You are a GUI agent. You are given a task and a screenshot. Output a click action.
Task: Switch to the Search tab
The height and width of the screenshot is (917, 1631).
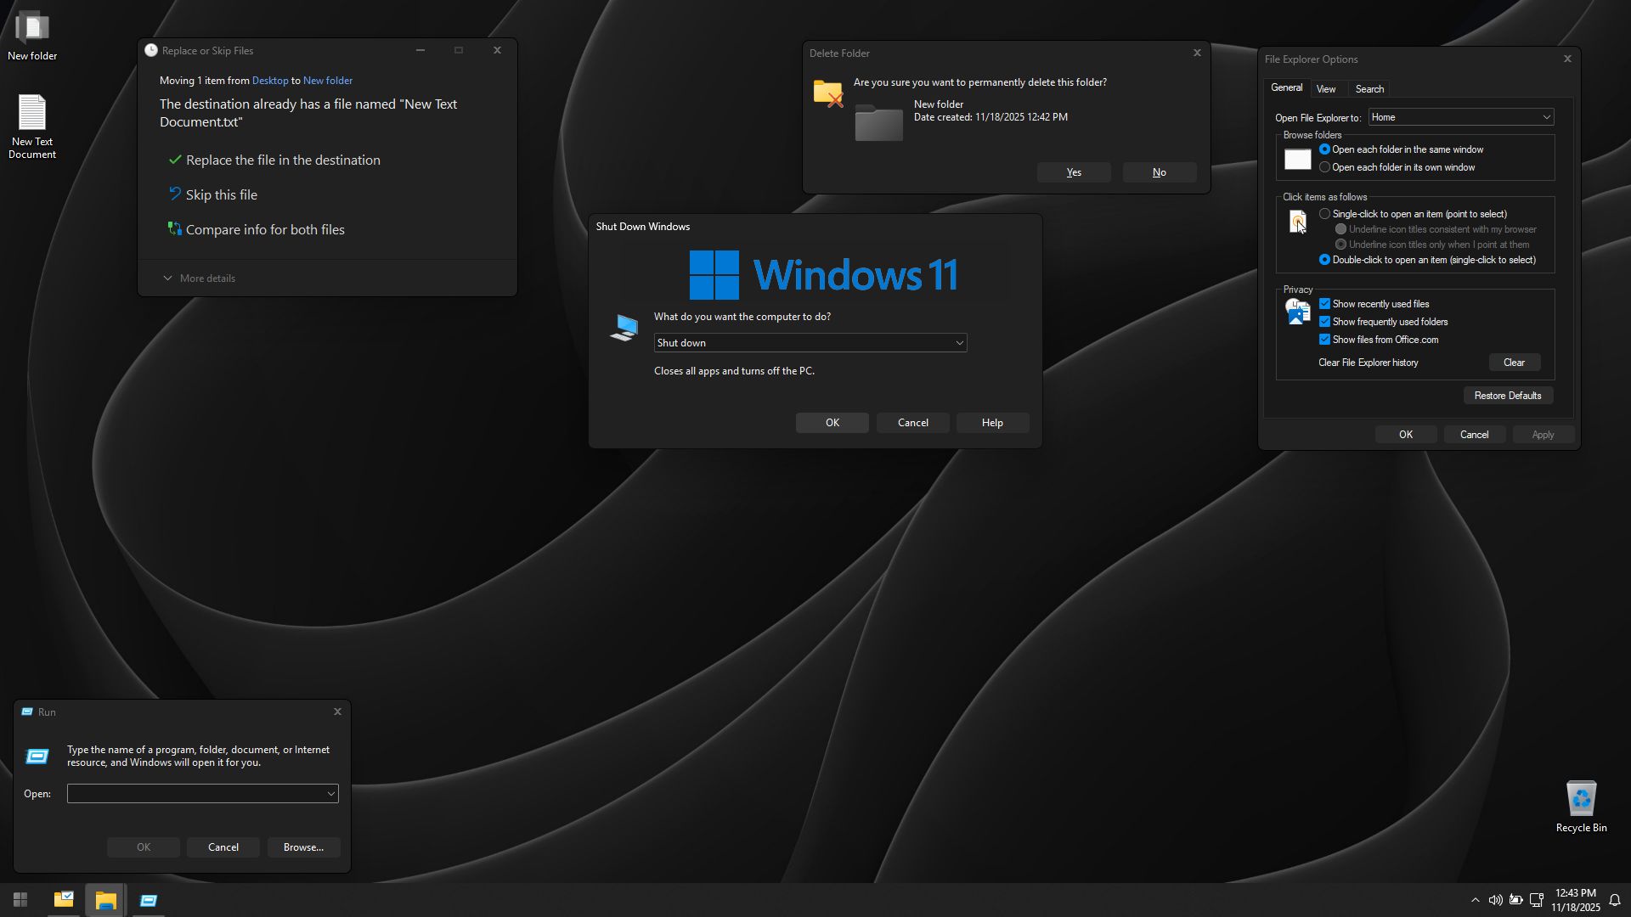coord(1369,89)
